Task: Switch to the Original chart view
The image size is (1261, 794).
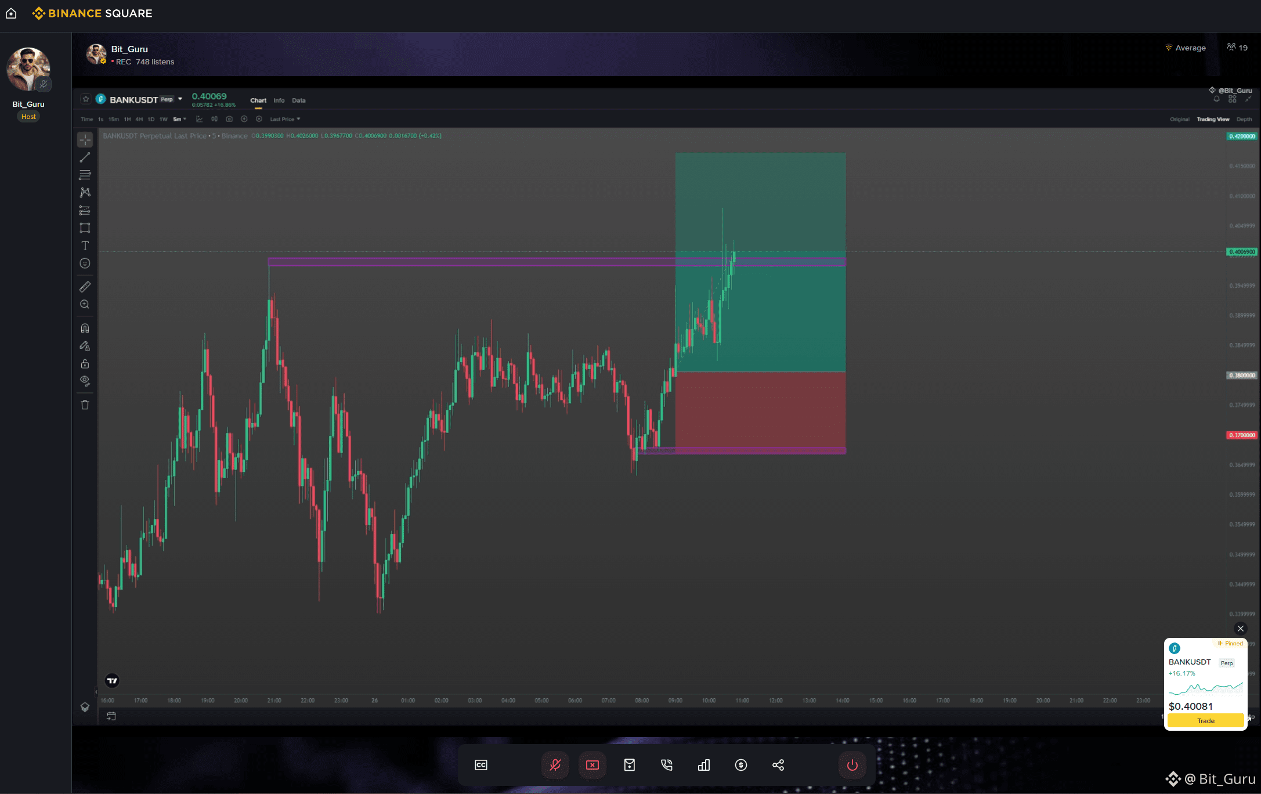Action: tap(1179, 120)
